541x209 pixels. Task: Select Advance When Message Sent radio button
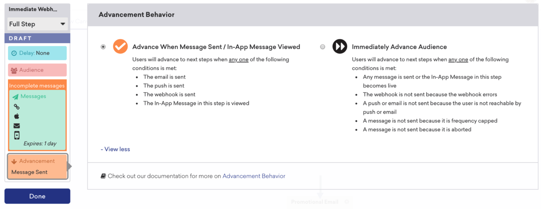(103, 47)
